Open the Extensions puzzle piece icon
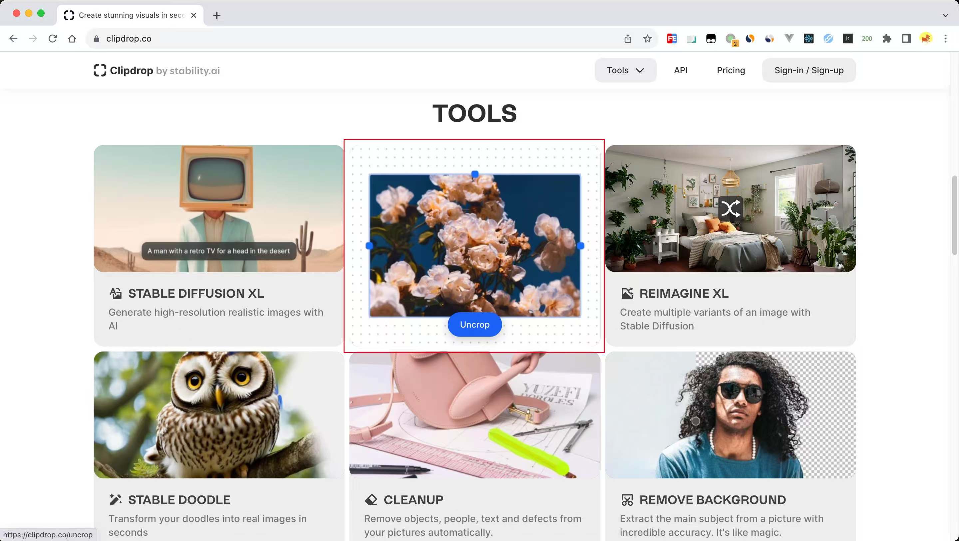959x541 pixels. tap(887, 38)
